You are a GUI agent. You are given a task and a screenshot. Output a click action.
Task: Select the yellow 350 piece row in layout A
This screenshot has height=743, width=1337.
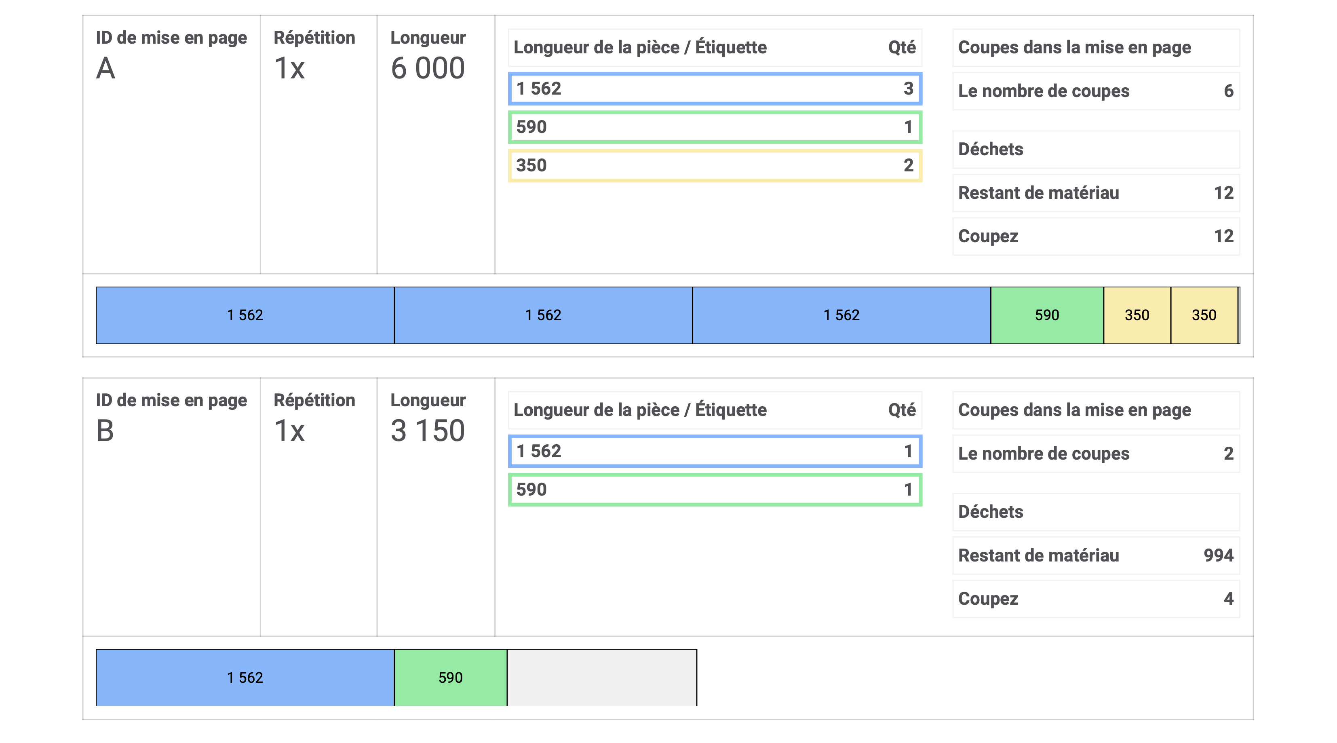pyautogui.click(x=715, y=166)
